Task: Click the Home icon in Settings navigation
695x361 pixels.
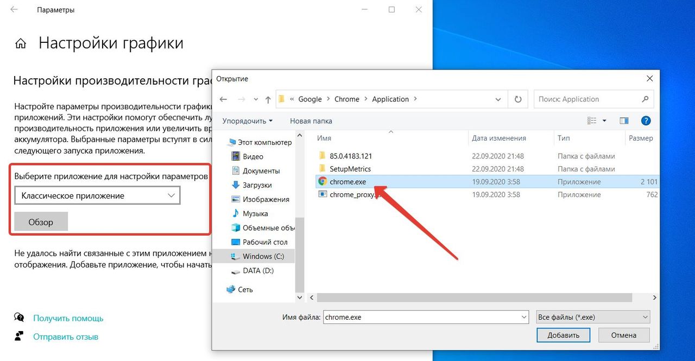Action: pos(20,43)
